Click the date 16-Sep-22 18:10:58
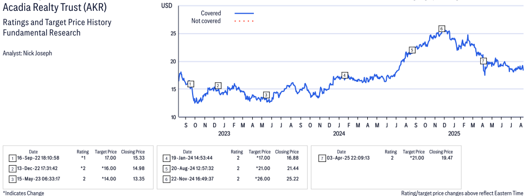Viewport: 529px width, 196px height. coord(38,158)
